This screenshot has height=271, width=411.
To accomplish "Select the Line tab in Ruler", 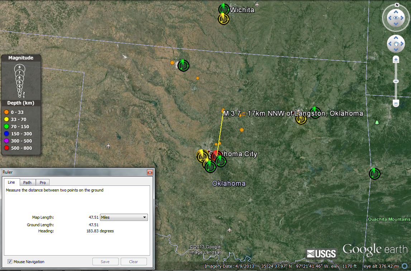I will pyautogui.click(x=11, y=183).
